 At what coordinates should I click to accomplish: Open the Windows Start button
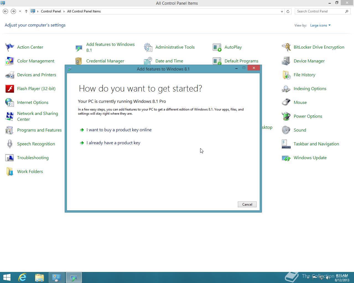pyautogui.click(x=7, y=277)
